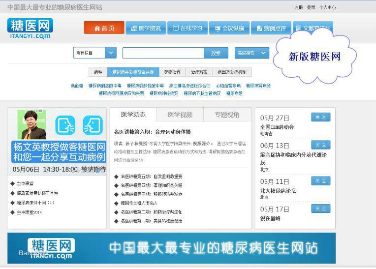
Task: Select the 病因及发病机制 filter tab
Action: (x=232, y=72)
